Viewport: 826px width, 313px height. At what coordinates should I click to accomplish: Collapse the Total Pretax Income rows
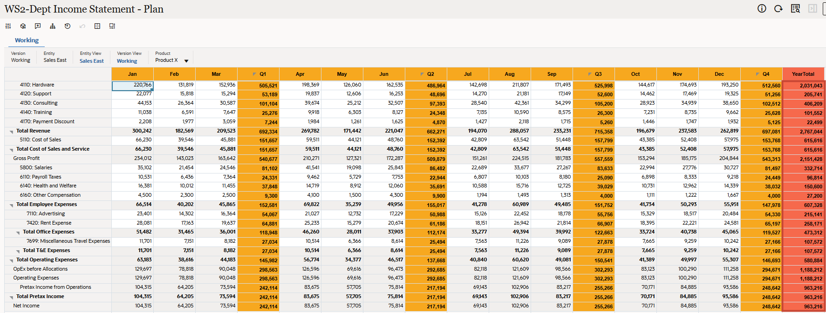point(12,297)
